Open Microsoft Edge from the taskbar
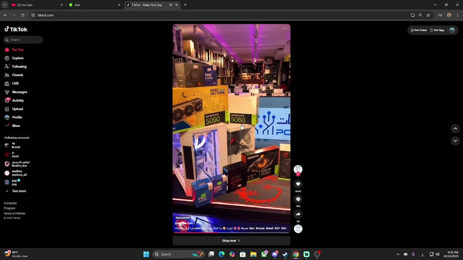463x260 pixels. pos(222,254)
